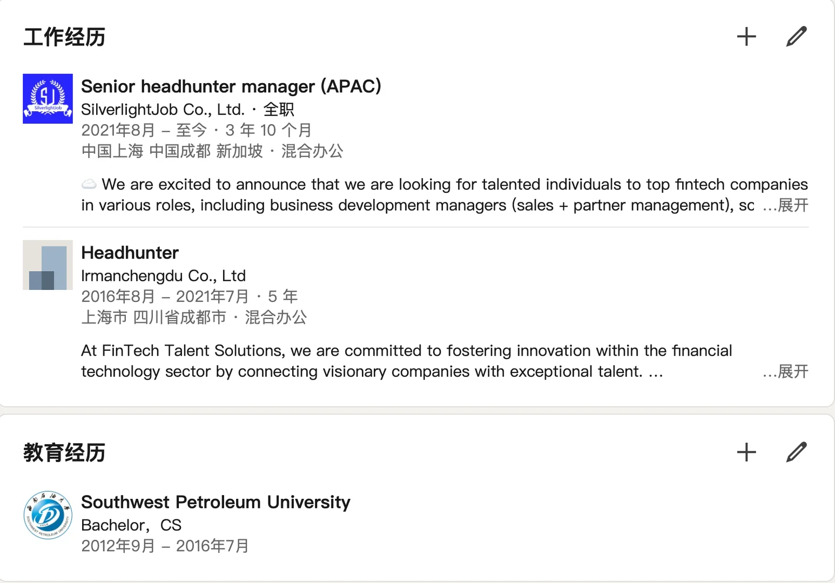The width and height of the screenshot is (835, 583).
Task: Click the 教育经历 section heading
Action: click(x=64, y=453)
